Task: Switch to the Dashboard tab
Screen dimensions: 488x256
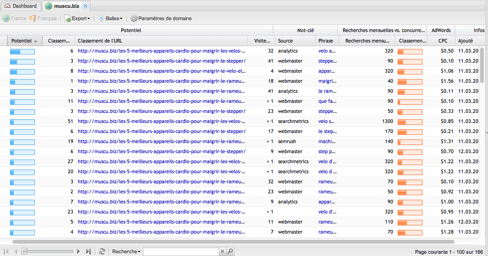Action: [x=21, y=6]
